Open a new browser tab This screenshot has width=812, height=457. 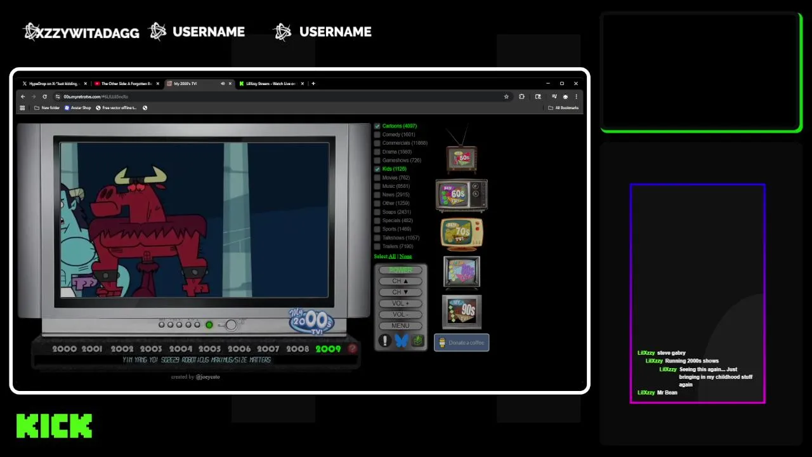313,83
